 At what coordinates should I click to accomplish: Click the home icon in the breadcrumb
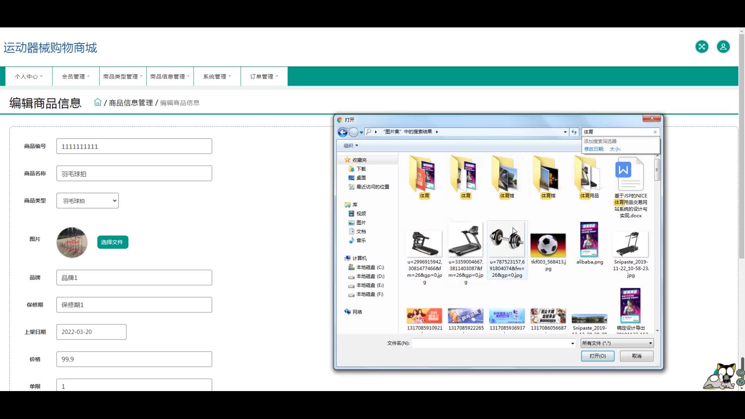(98, 102)
